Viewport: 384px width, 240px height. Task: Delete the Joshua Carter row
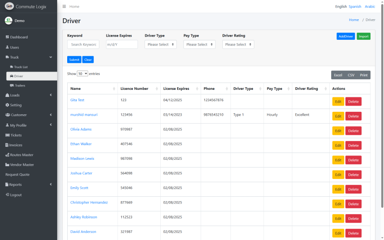353,175
